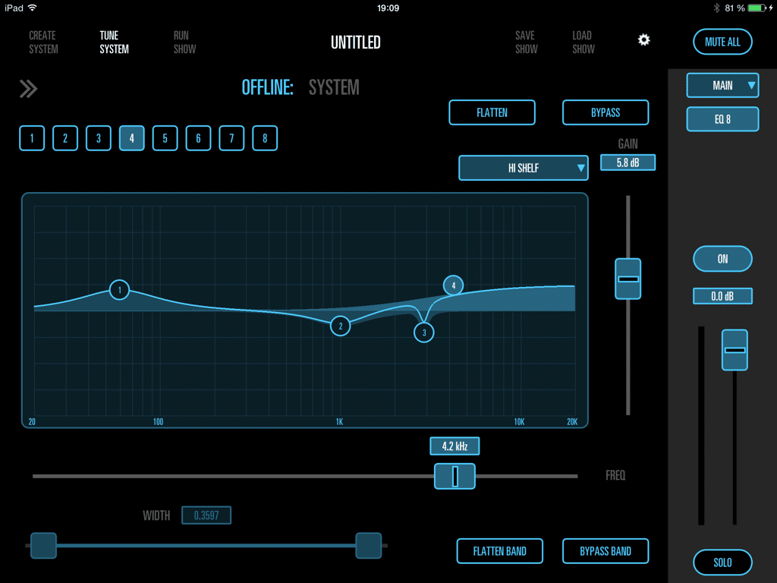Screen dimensions: 777x583
Task: Click the FREQ slider handle
Action: pos(455,476)
